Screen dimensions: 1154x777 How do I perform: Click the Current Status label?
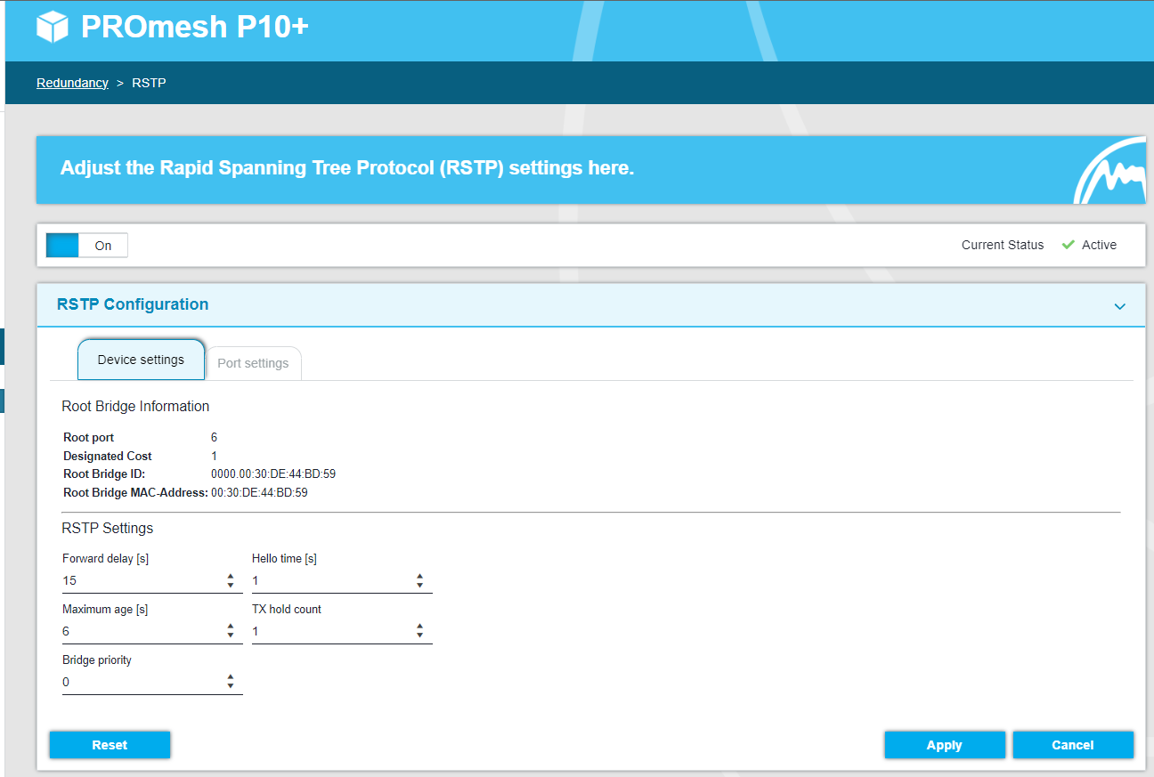click(x=1003, y=245)
